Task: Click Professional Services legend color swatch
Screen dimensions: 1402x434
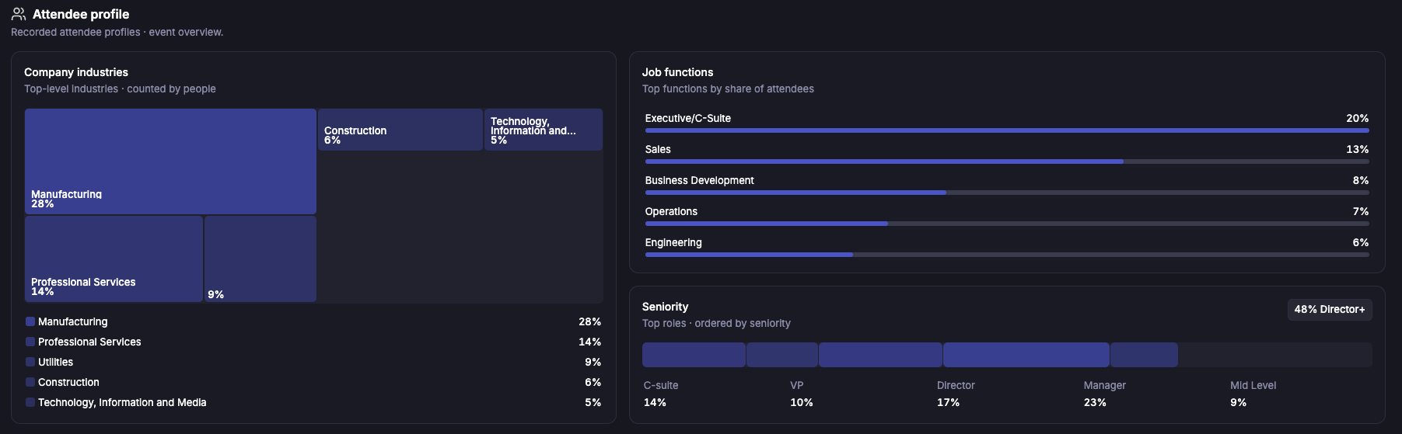Action: (30, 342)
